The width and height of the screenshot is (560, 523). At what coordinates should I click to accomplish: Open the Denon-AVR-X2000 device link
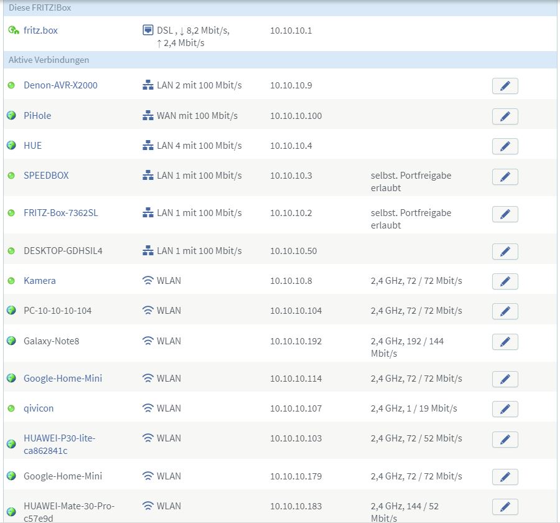pos(60,85)
